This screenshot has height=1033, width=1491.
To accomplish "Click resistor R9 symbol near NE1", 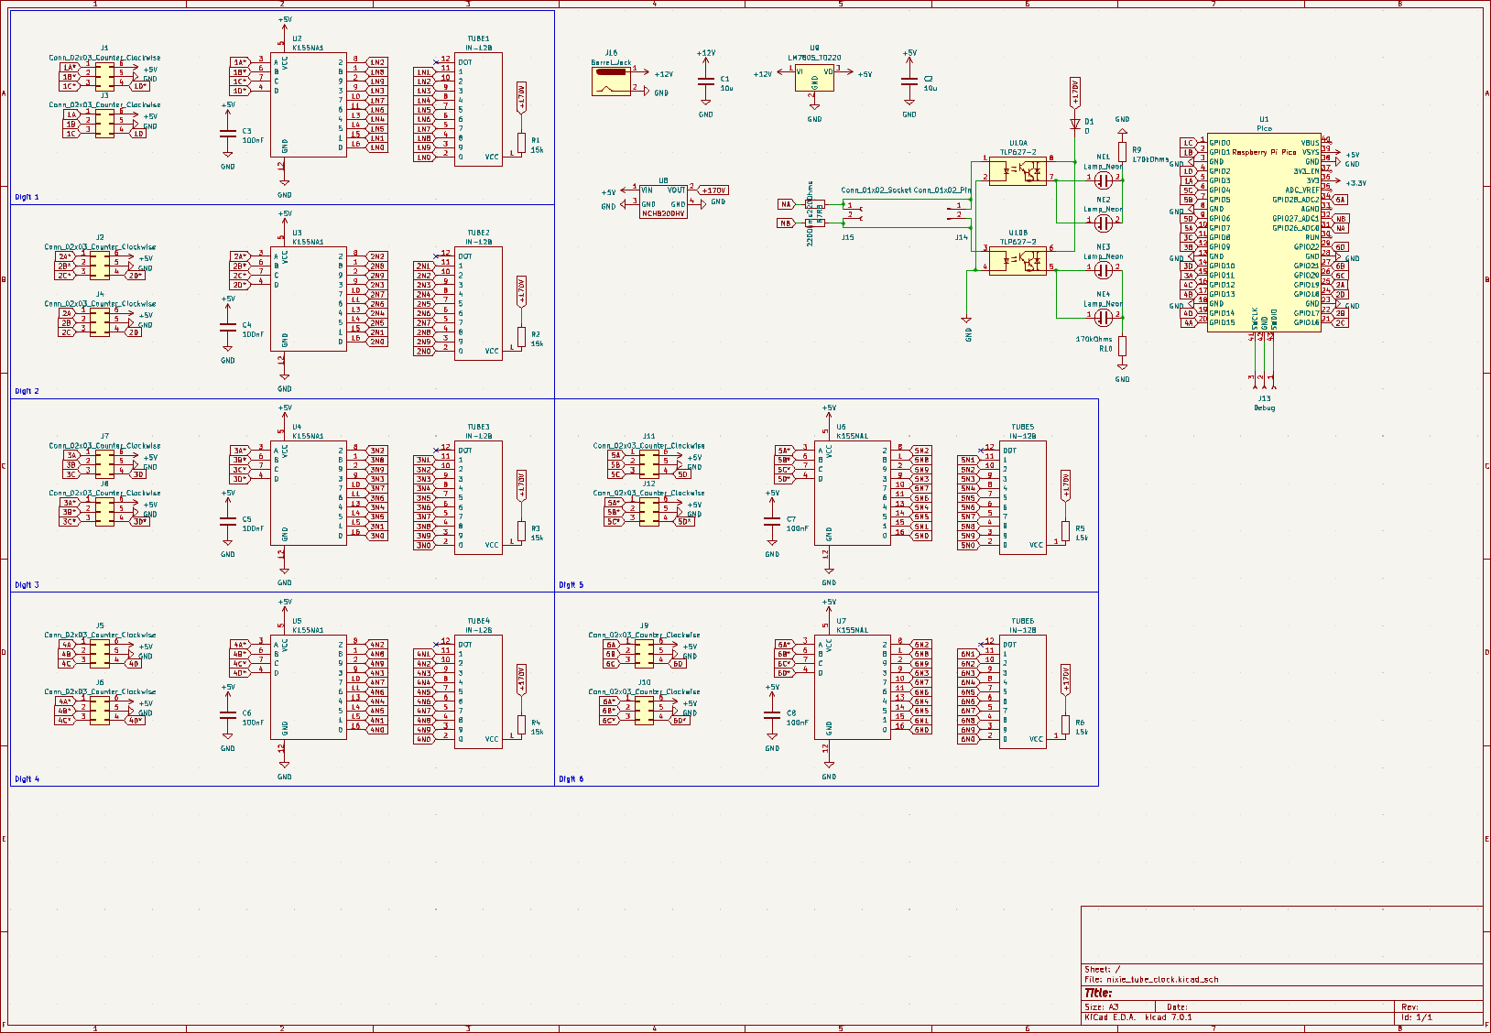I will tap(1122, 152).
